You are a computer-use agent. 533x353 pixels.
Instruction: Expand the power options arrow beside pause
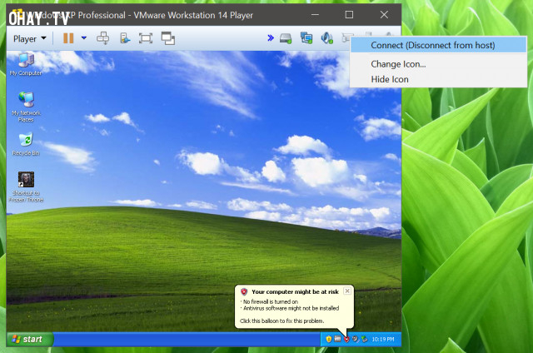[83, 38]
